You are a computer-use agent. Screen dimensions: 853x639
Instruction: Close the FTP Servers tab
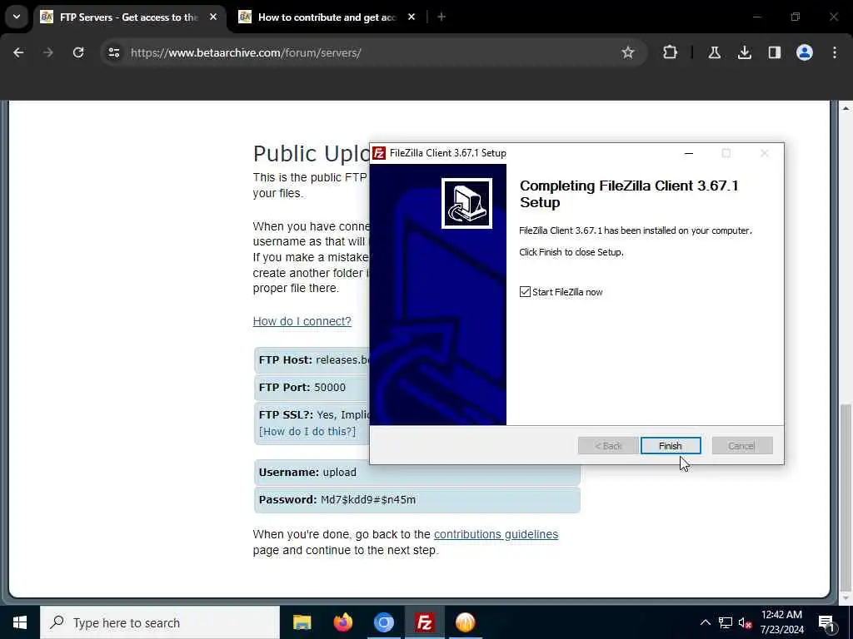(x=213, y=17)
